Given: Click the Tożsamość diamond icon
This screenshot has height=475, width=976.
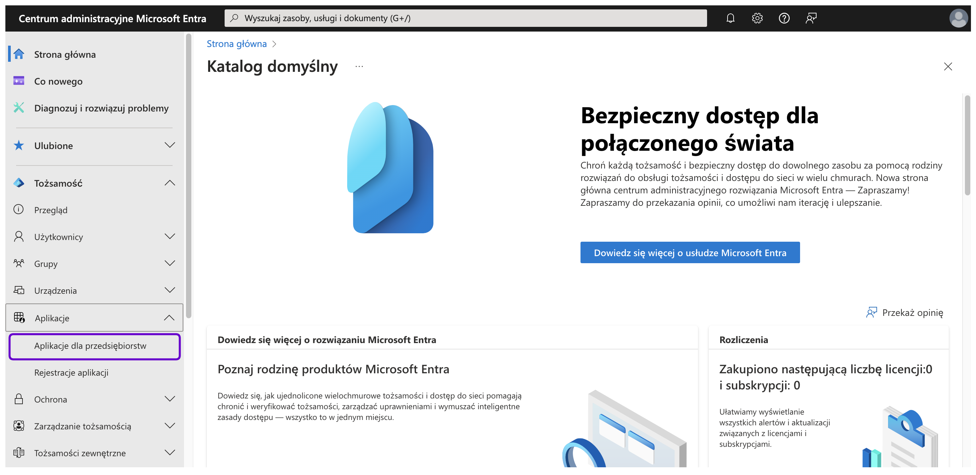Looking at the screenshot, I should [18, 183].
